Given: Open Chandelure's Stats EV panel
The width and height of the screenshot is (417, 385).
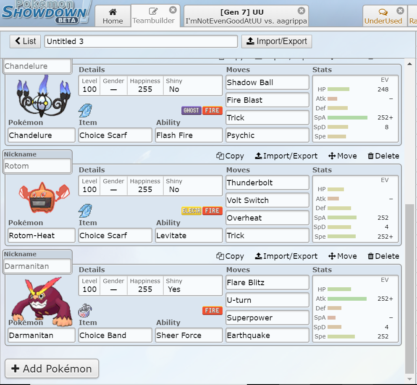Looking at the screenshot, I should 355,109.
